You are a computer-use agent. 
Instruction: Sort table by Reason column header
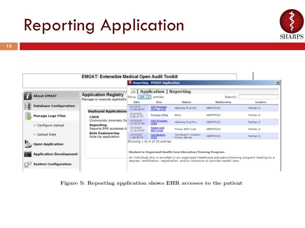point(186,102)
